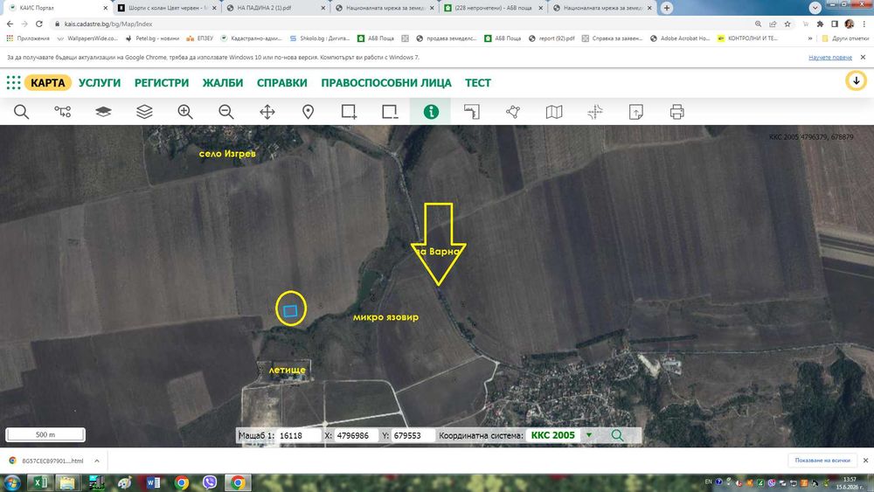Switch to the НА ПАДИНА 2 (1).pdf tab
This screenshot has width=874, height=492.
[x=276, y=8]
